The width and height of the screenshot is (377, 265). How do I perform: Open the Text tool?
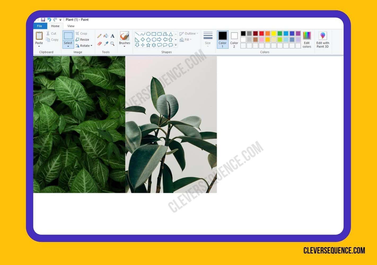point(112,36)
